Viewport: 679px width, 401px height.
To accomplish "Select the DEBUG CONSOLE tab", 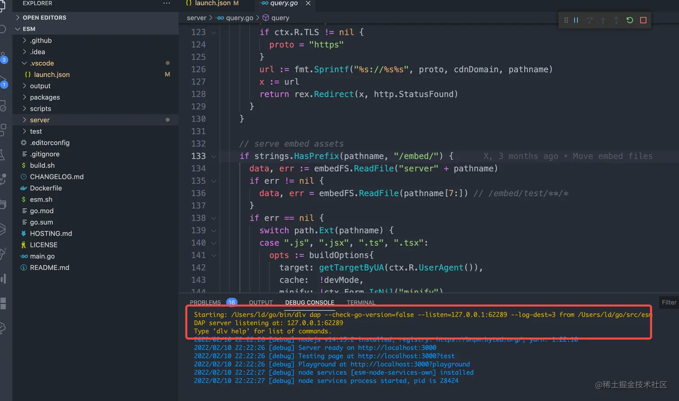I will coord(309,302).
